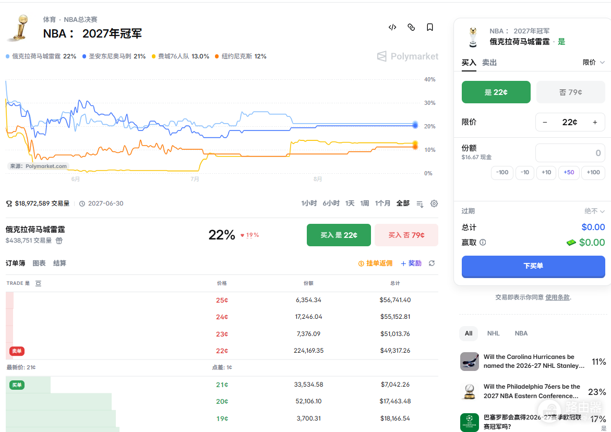Click the trophy icon next to trading volume
Screen dimensions: 611x432
tap(9, 203)
